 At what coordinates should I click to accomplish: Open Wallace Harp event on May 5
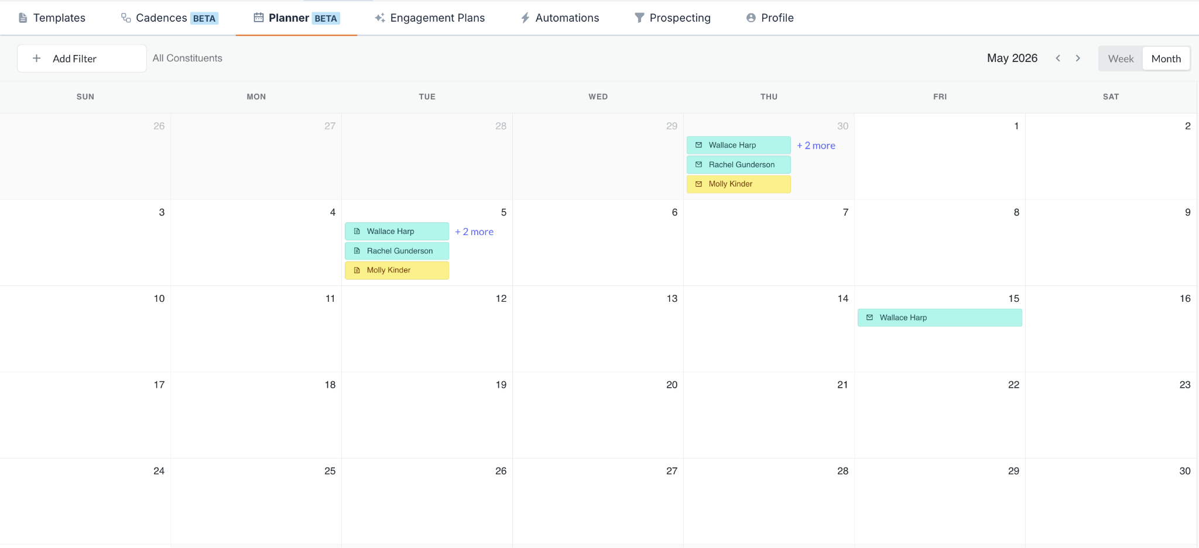coord(397,232)
